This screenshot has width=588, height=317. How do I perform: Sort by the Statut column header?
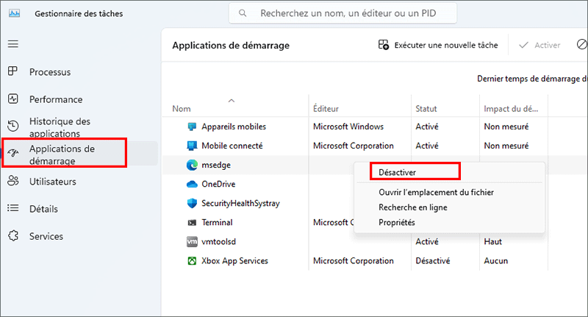pos(426,109)
